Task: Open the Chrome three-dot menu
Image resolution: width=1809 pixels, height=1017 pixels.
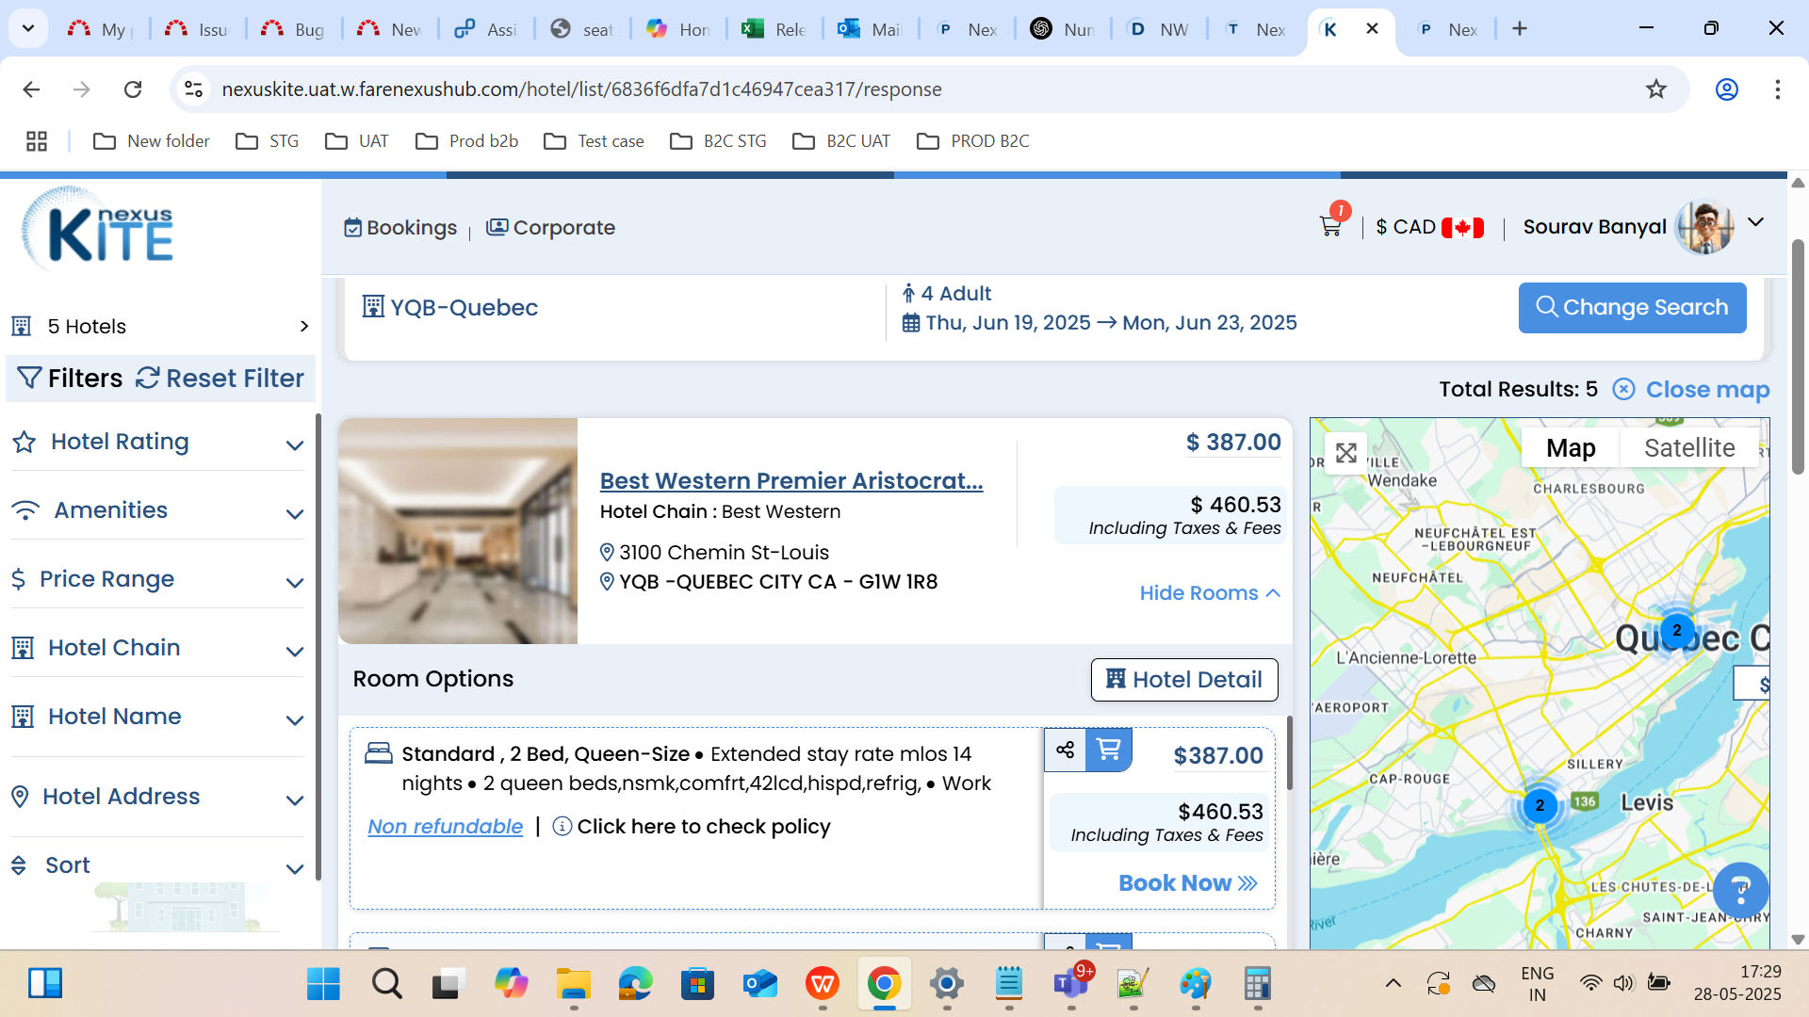Action: (1777, 89)
